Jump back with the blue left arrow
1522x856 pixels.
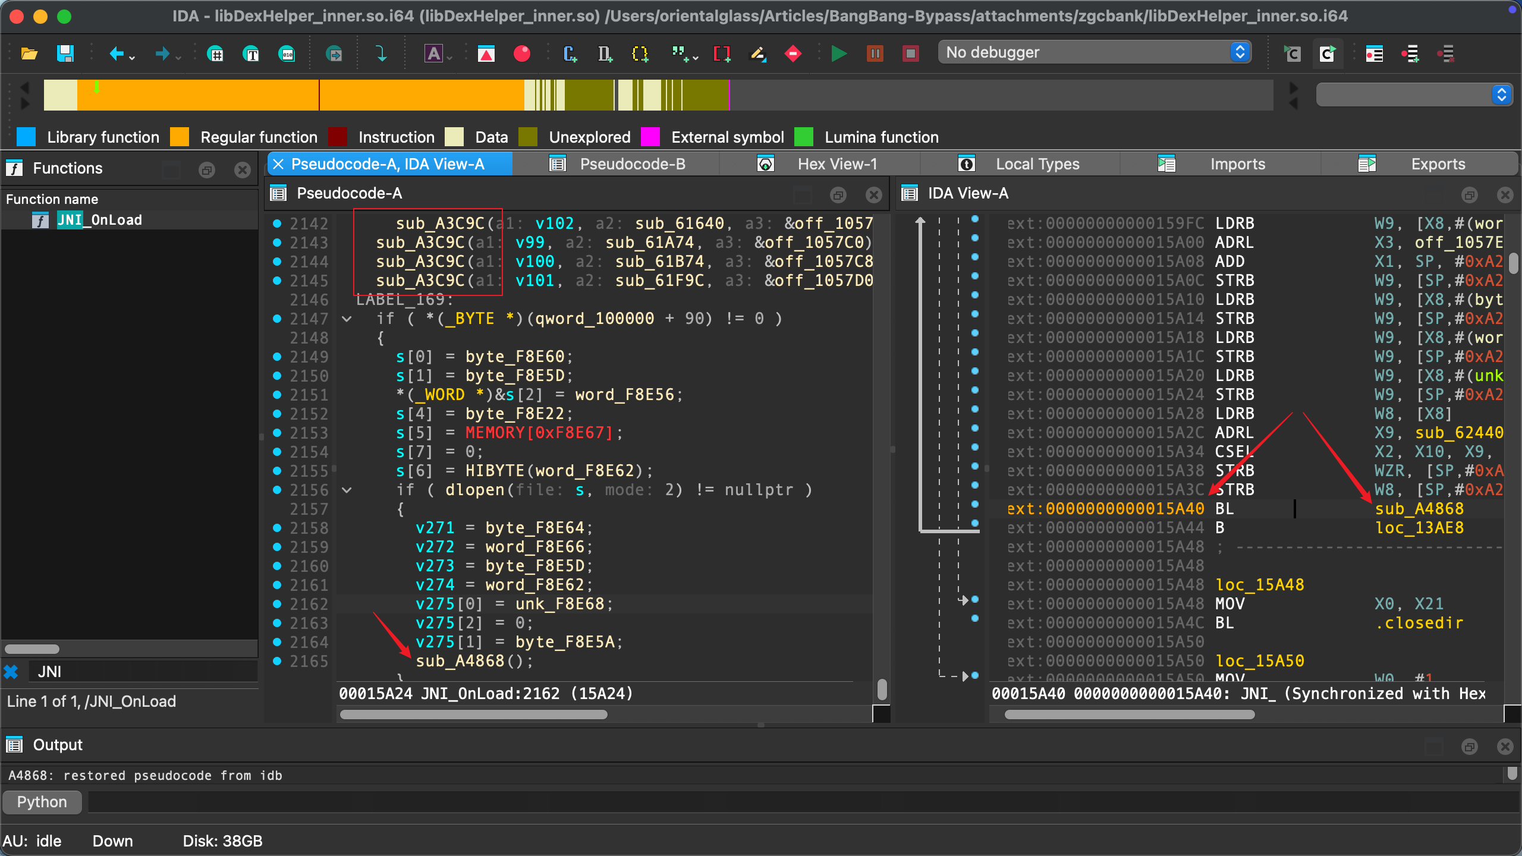coord(117,54)
